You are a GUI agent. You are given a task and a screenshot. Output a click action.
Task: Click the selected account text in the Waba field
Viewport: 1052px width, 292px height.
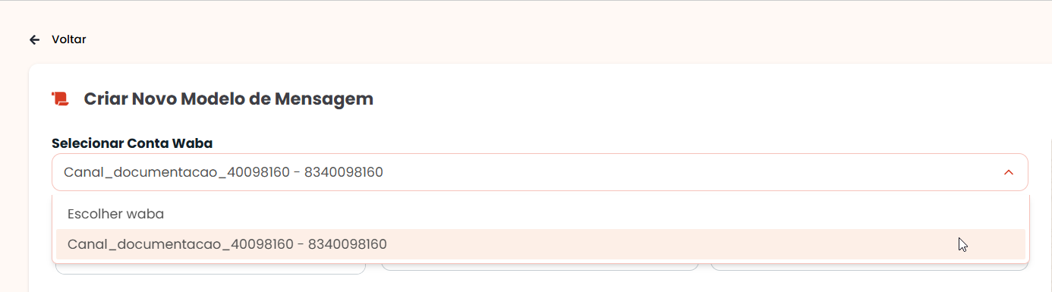(x=223, y=172)
